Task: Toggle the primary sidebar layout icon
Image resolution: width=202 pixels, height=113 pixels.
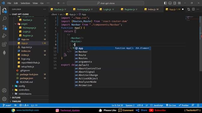Action: pyautogui.click(x=165, y=3)
